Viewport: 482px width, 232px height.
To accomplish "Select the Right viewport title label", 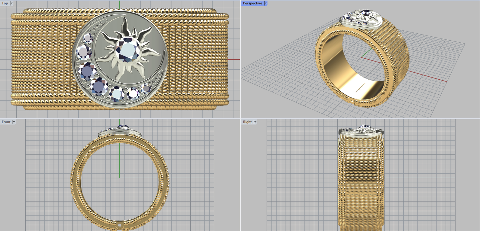I will (247, 122).
